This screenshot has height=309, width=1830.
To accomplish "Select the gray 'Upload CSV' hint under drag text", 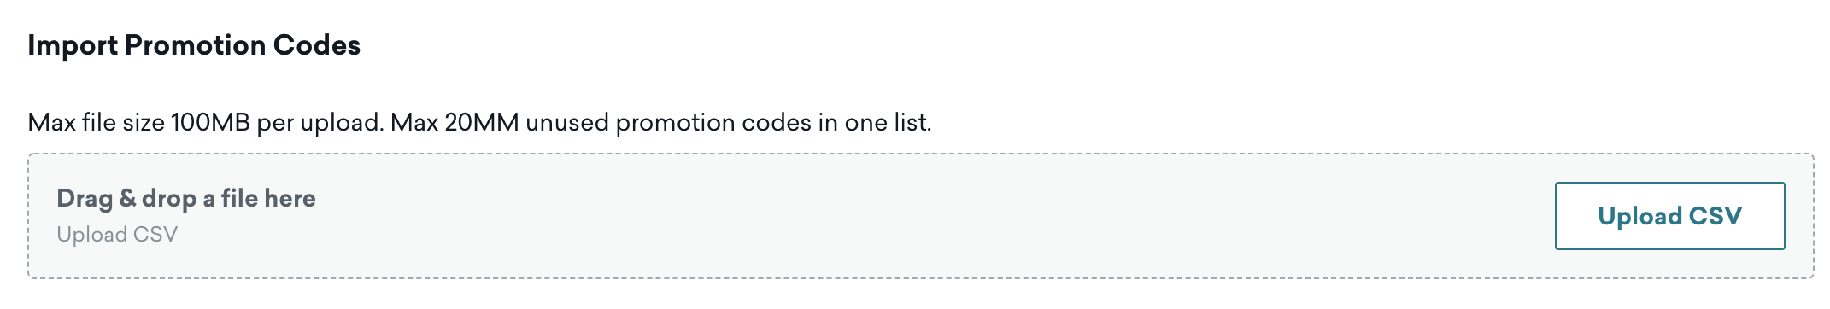I will coord(117,234).
